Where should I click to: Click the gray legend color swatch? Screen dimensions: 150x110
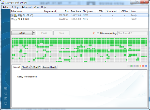137,66
